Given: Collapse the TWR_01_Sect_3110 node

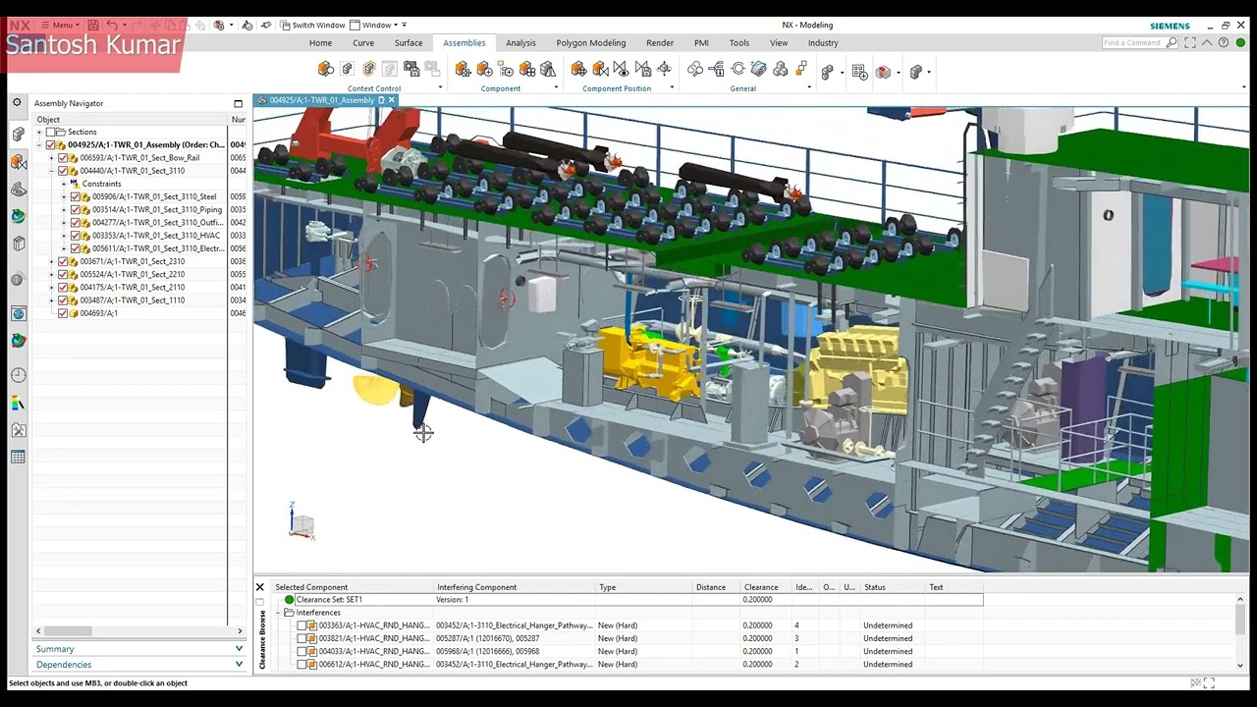Looking at the screenshot, I should (52, 171).
